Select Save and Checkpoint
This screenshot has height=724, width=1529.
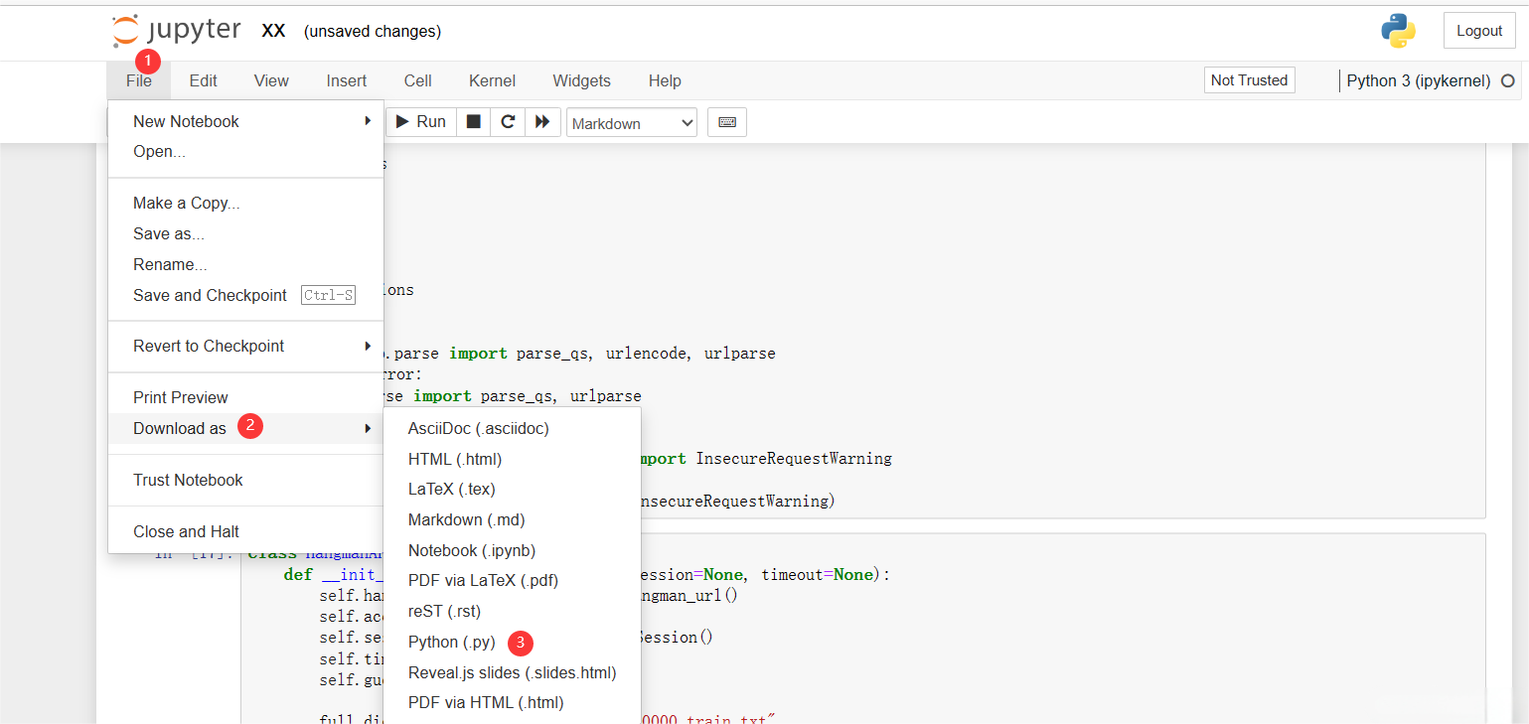[x=245, y=295]
